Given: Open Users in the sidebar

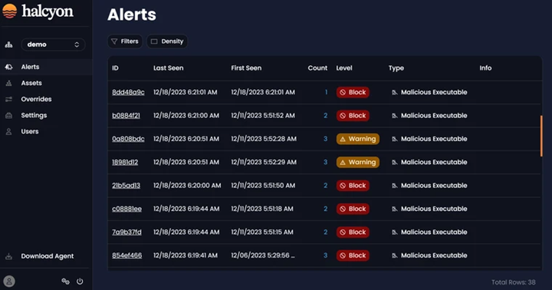Looking at the screenshot, I should 30,131.
